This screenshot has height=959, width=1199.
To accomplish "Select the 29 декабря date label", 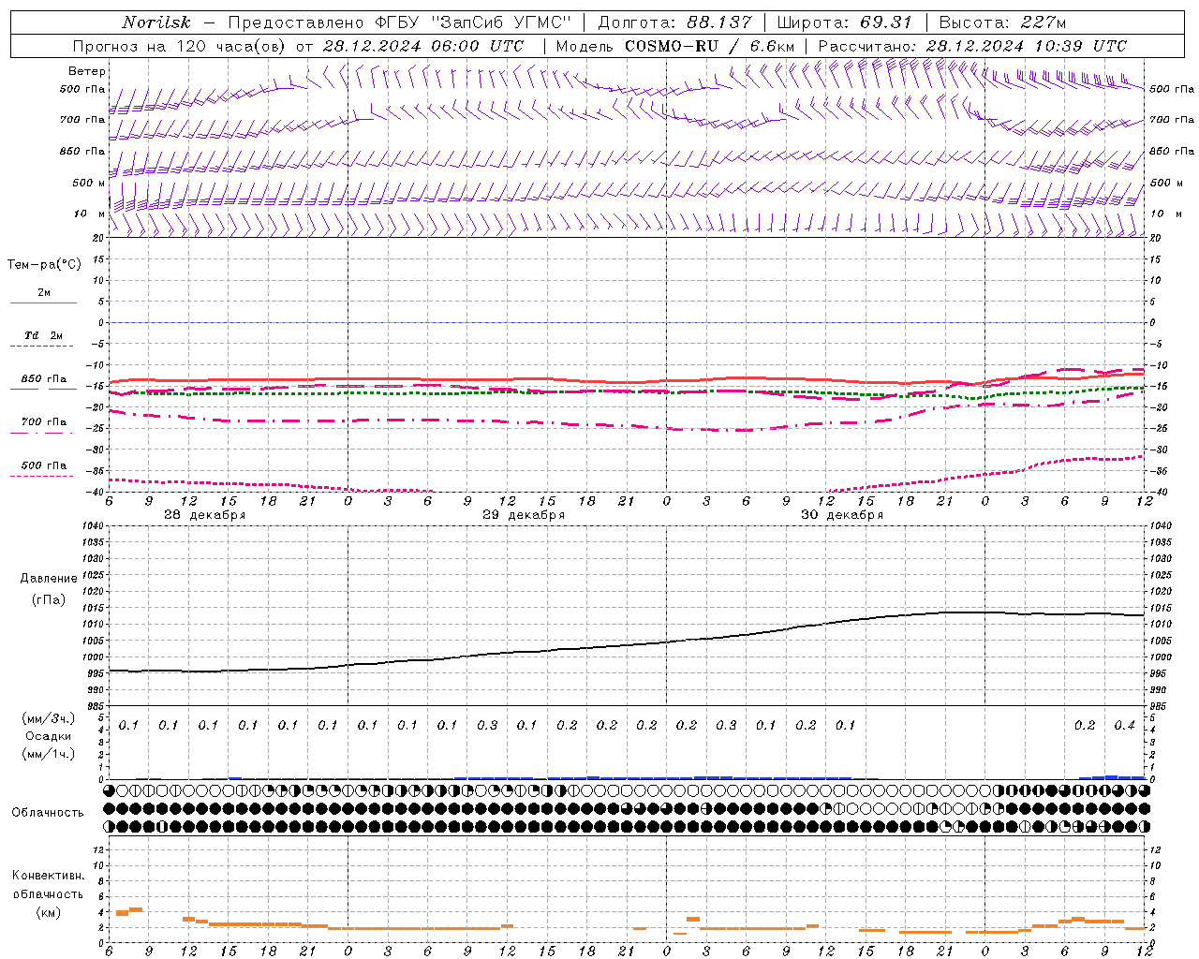I will 524,515.
